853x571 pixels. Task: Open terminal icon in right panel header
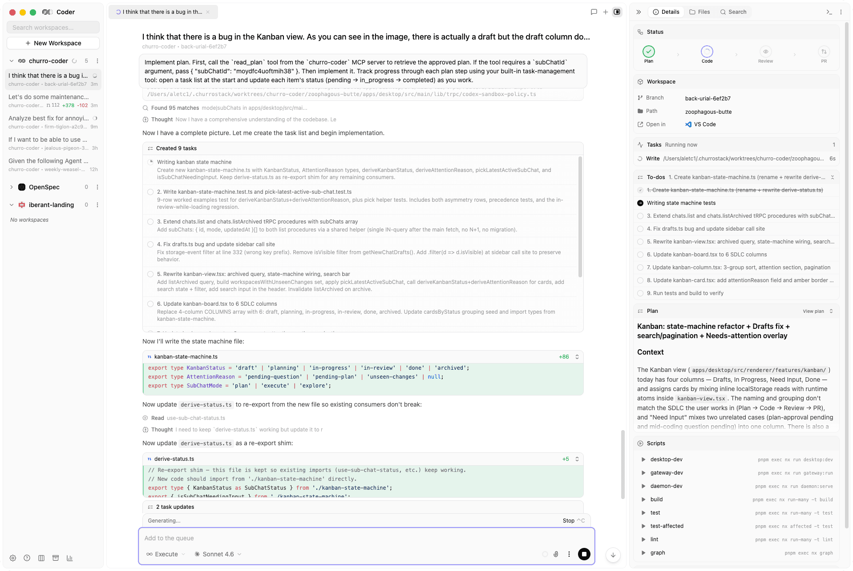829,12
